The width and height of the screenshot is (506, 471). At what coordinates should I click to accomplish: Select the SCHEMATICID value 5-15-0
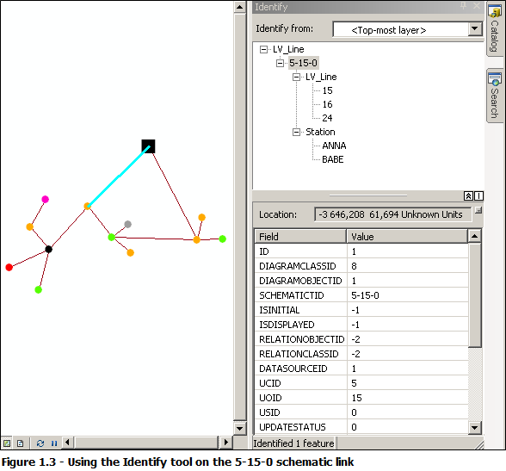coord(365,295)
